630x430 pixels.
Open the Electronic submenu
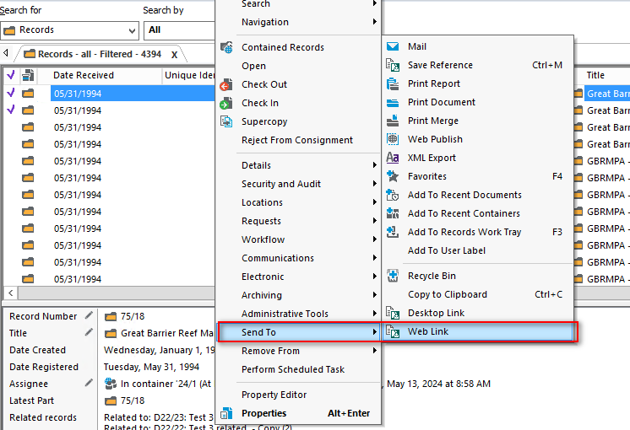click(x=298, y=277)
